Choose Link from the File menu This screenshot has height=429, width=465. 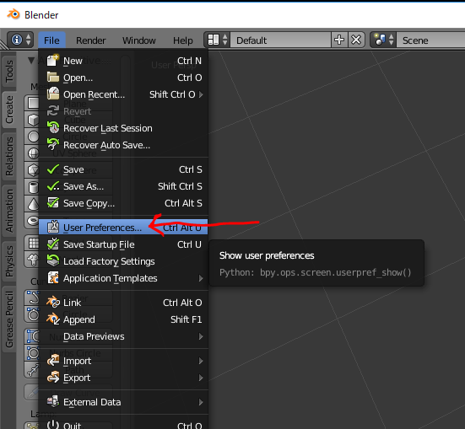pyautogui.click(x=123, y=303)
